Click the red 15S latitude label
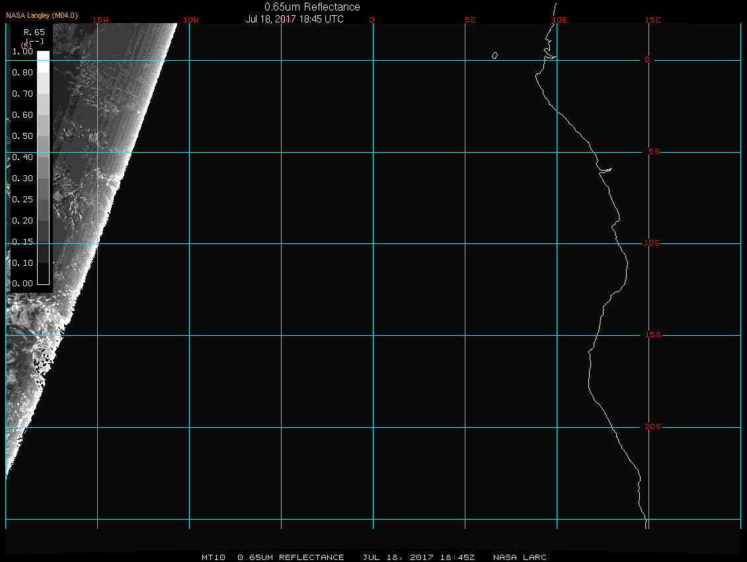The width and height of the screenshot is (747, 562). click(x=652, y=335)
